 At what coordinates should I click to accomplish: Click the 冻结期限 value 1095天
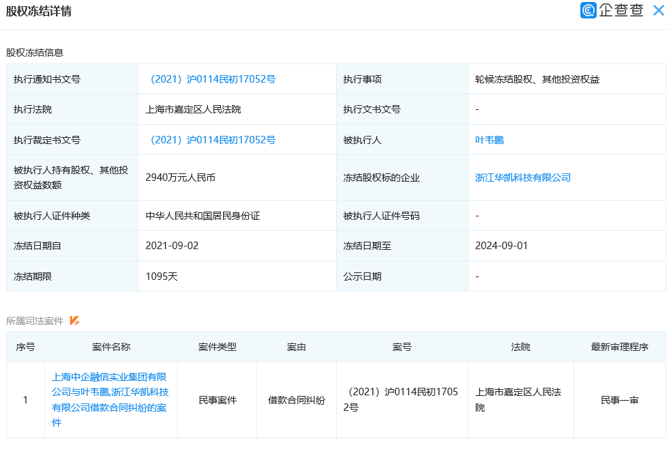161,276
